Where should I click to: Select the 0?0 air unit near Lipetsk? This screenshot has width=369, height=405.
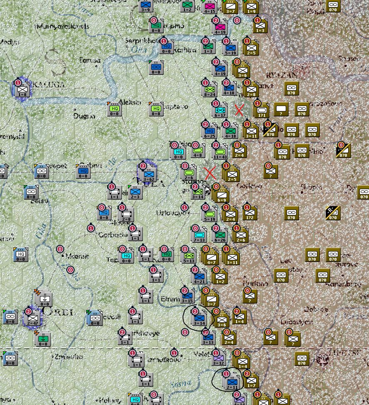(302, 358)
